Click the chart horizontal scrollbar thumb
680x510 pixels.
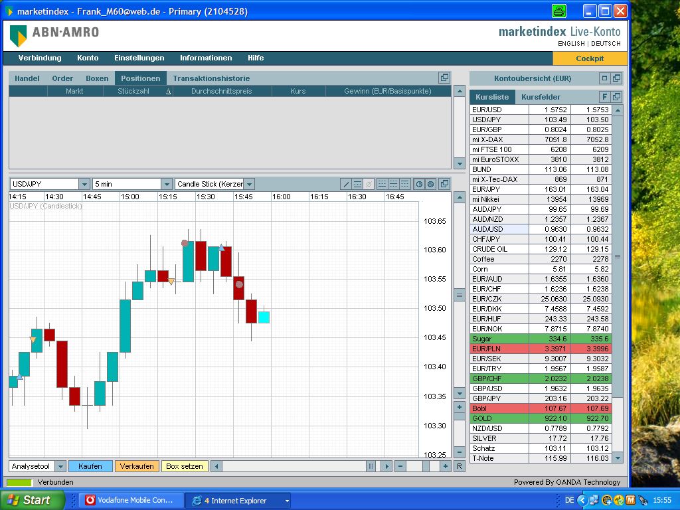371,466
